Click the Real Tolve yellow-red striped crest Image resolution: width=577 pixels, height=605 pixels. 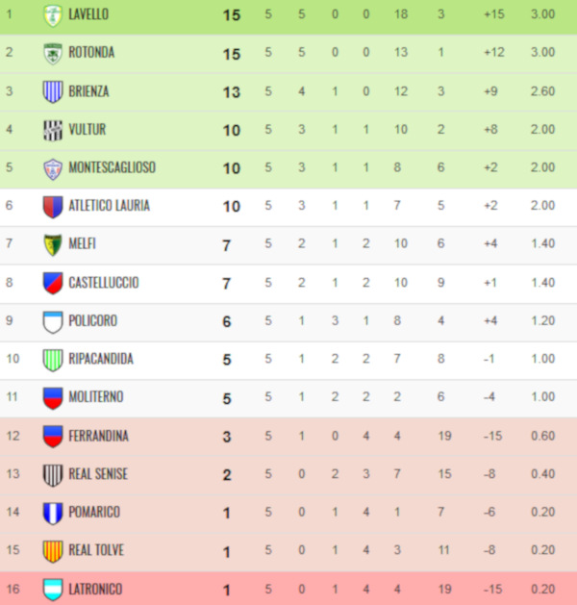[x=53, y=551]
